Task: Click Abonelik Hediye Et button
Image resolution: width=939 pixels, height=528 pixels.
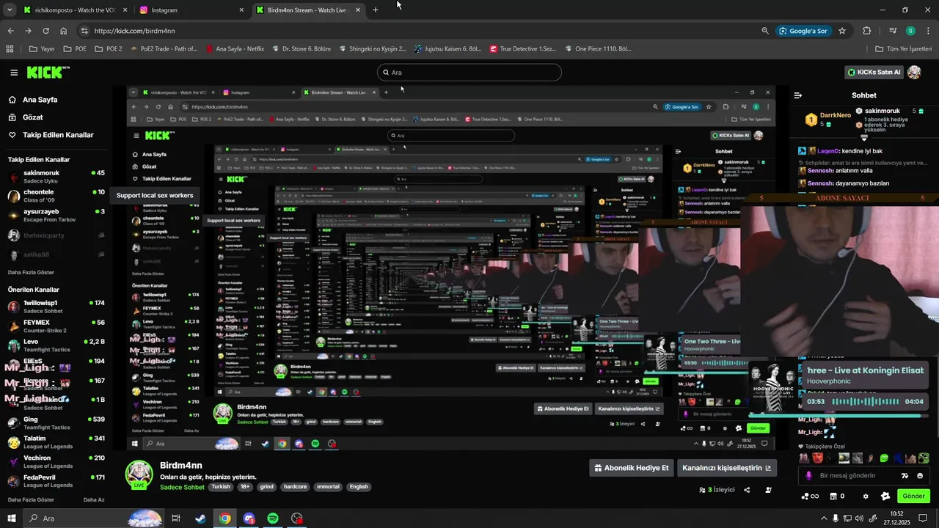Action: 632,468
